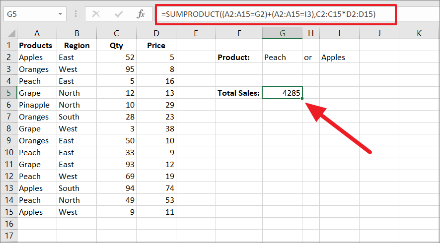Click the Products header cell
Viewport: 440px width, 243px height.
(37, 45)
